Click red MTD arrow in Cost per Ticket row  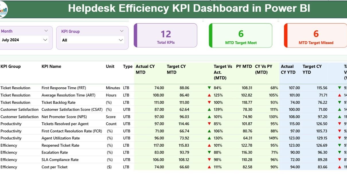[209, 167]
